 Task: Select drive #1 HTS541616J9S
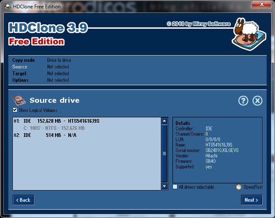click(x=87, y=121)
